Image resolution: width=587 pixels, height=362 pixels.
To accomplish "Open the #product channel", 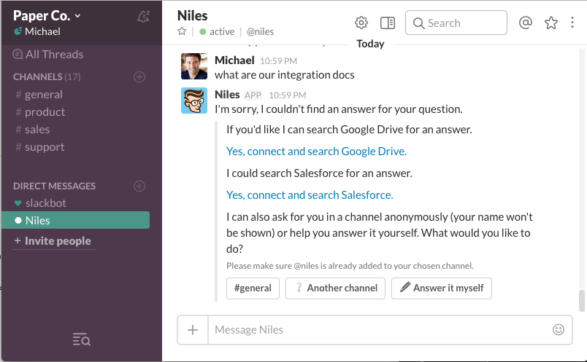I will [x=40, y=112].
